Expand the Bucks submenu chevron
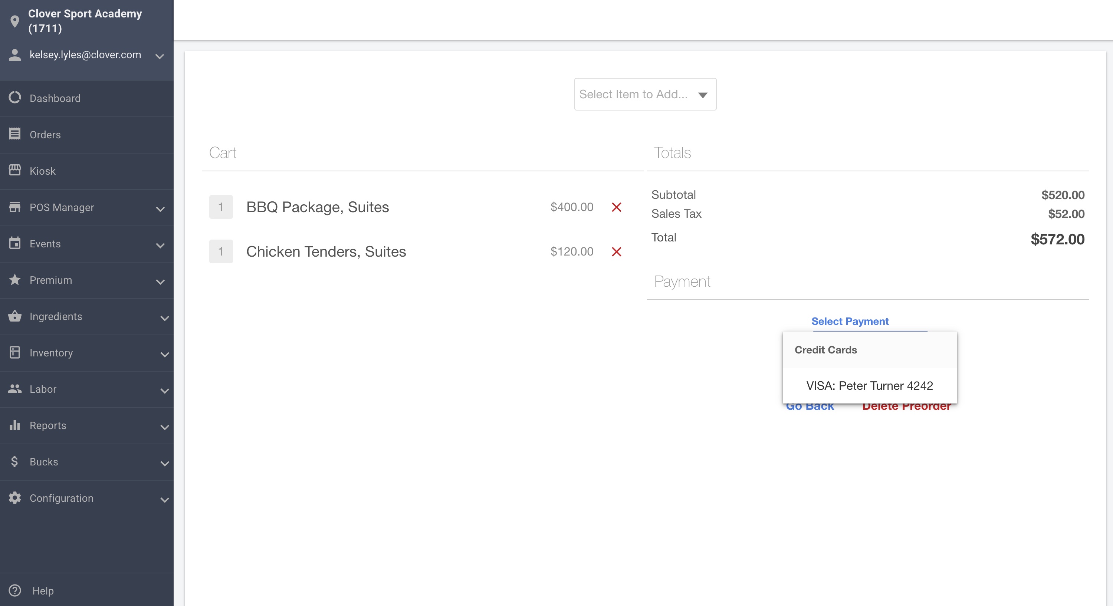 (165, 464)
